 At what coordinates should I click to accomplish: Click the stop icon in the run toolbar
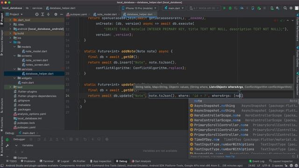264,8
